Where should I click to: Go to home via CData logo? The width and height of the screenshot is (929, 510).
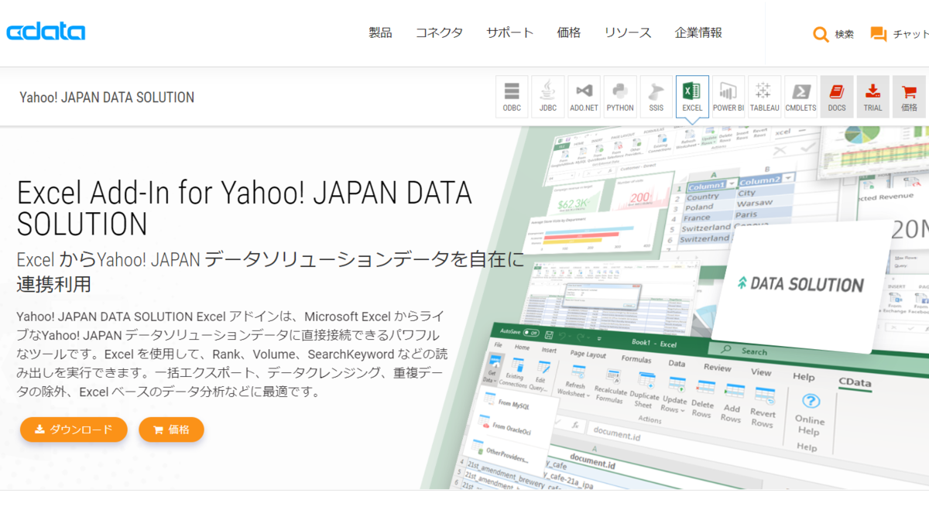pos(46,32)
